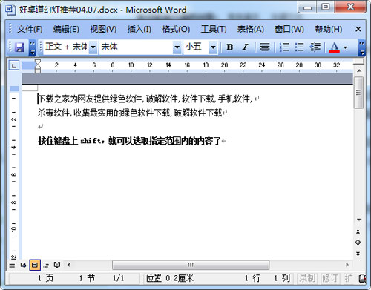Apply red font color A
This screenshot has width=371, height=290.
pyautogui.click(x=334, y=47)
